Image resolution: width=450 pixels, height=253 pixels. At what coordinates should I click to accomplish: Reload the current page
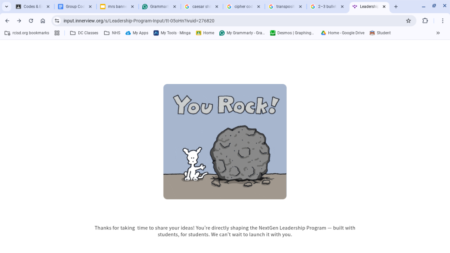[31, 21]
